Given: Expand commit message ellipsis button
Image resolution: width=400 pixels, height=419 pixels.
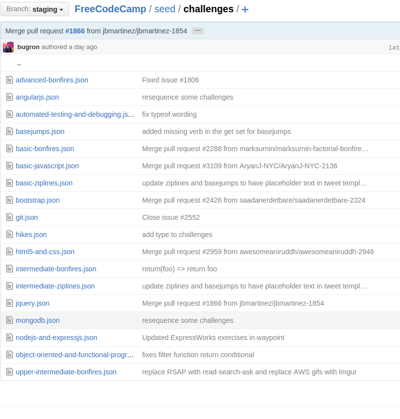Looking at the screenshot, I should (198, 31).
